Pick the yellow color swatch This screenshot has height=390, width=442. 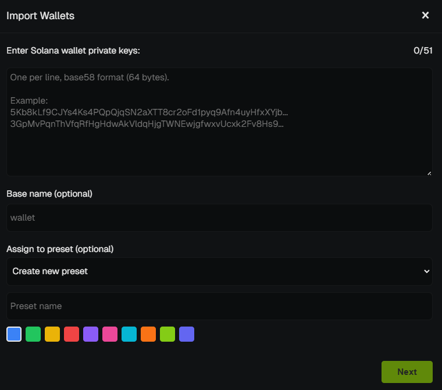point(52,334)
